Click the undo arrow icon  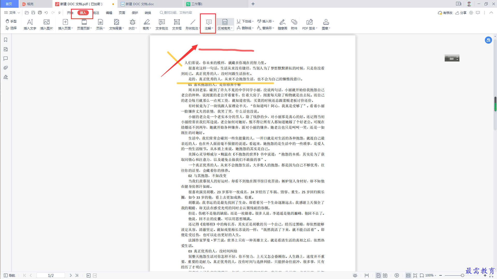coord(46,13)
